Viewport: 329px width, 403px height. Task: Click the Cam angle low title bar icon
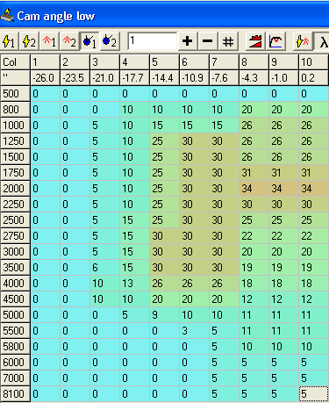click(7, 16)
